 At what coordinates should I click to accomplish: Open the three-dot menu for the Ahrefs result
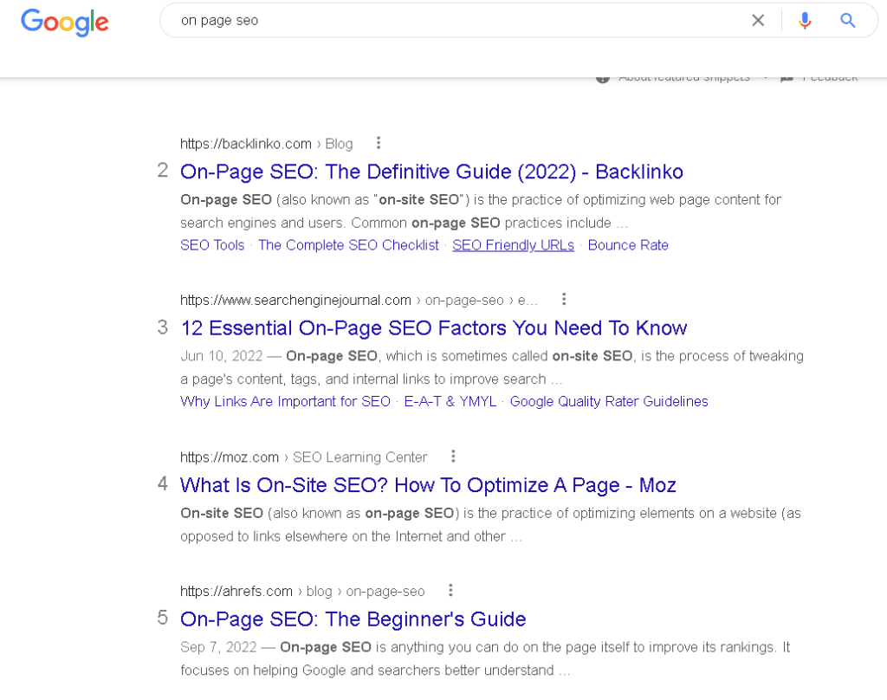[x=450, y=590]
